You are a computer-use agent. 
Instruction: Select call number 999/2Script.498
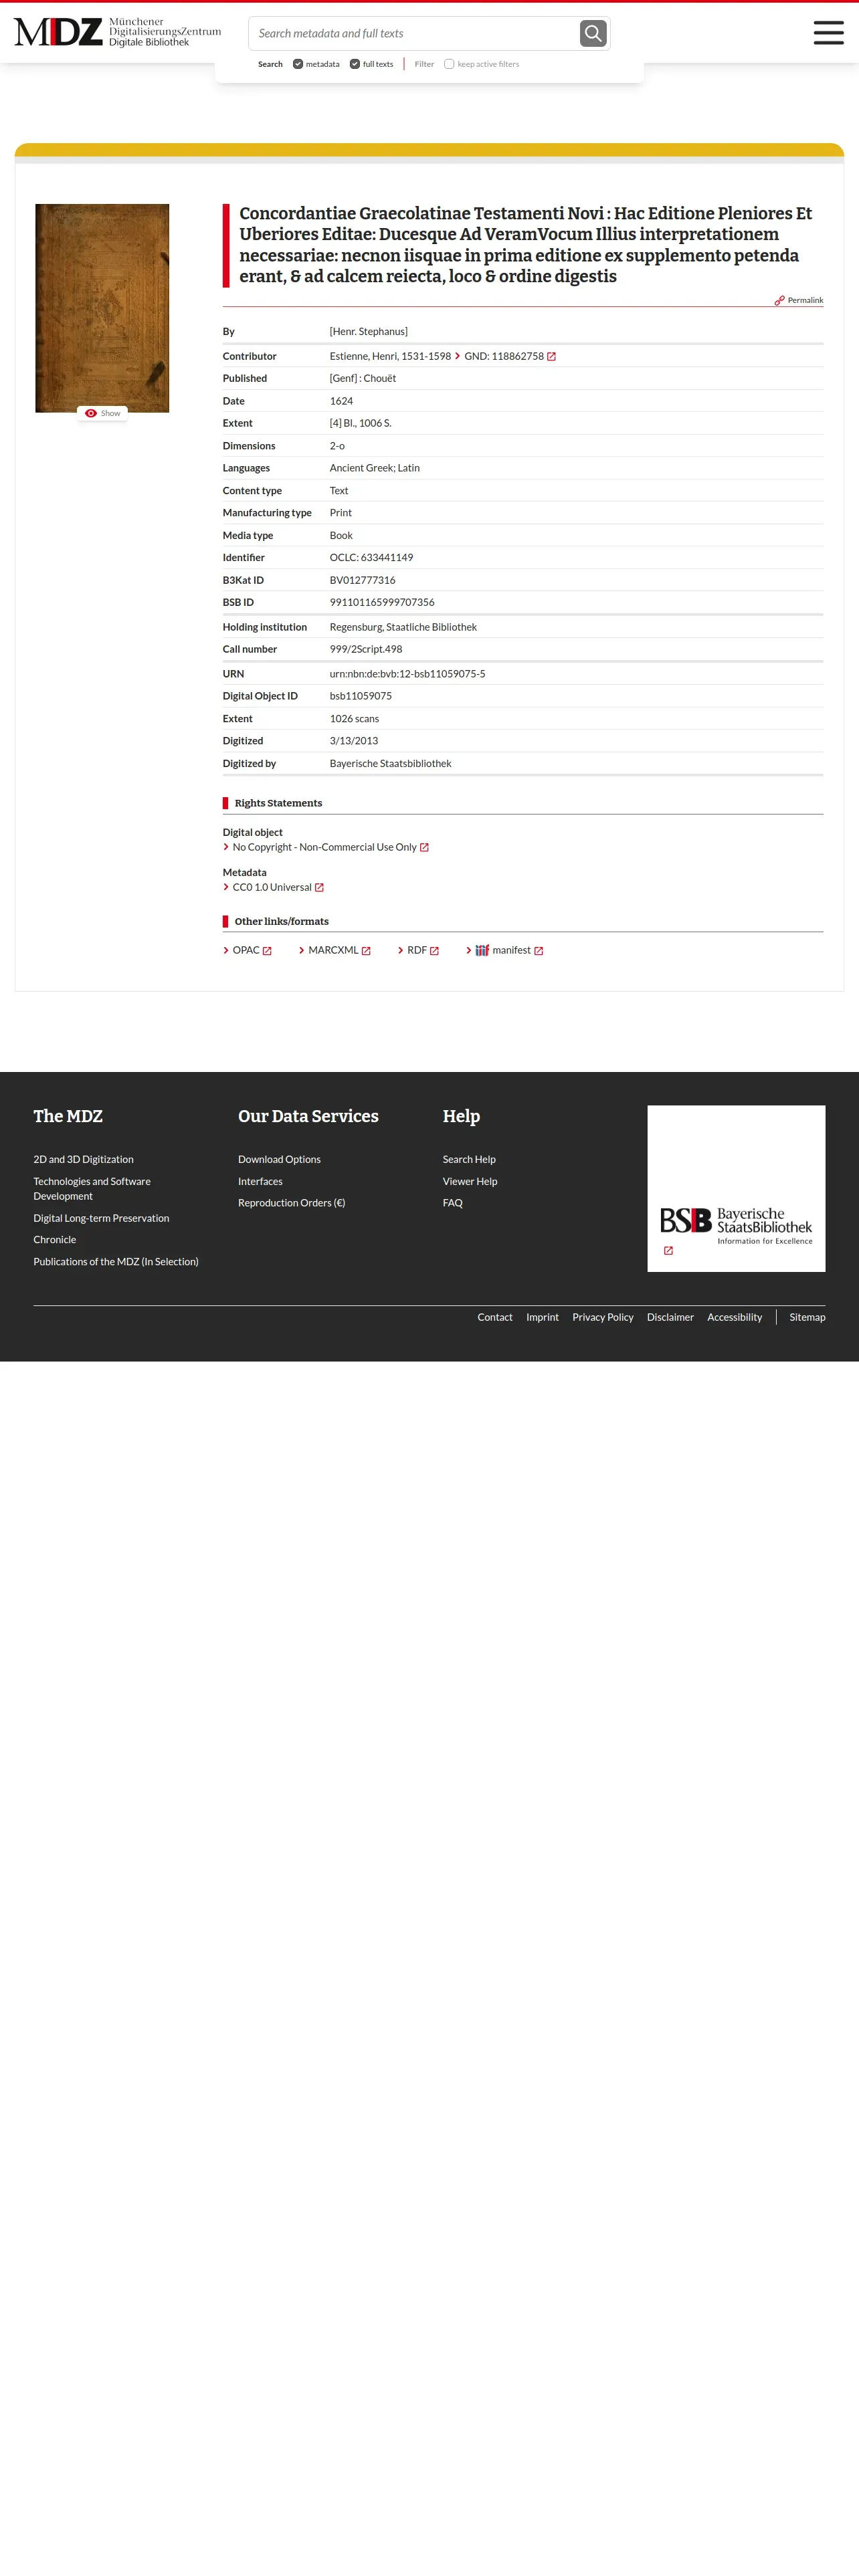366,649
